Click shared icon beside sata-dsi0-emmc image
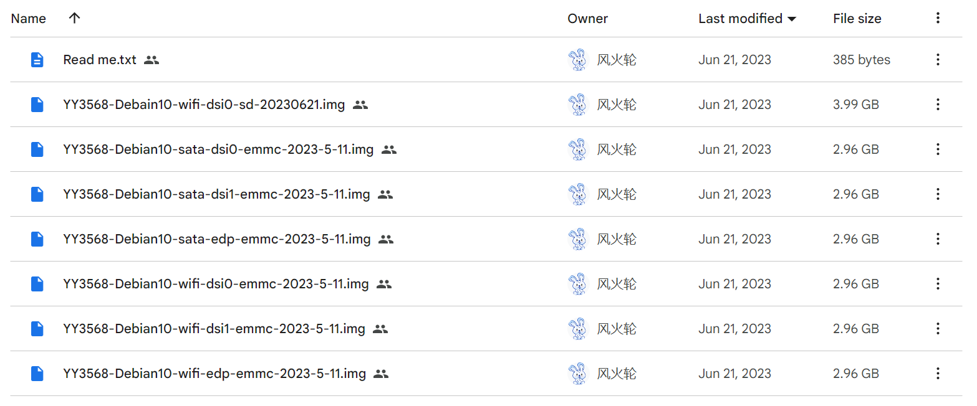This screenshot has height=406, width=977. tap(389, 149)
